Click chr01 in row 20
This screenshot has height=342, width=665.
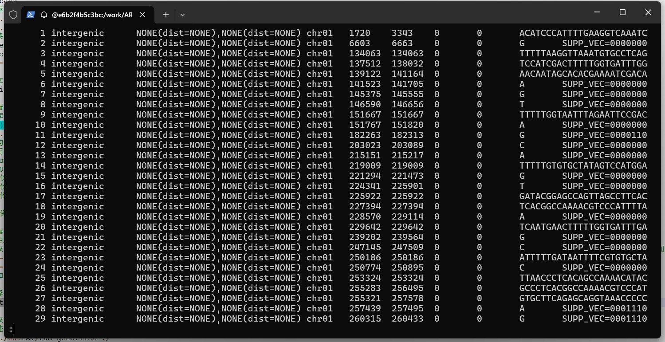319,227
